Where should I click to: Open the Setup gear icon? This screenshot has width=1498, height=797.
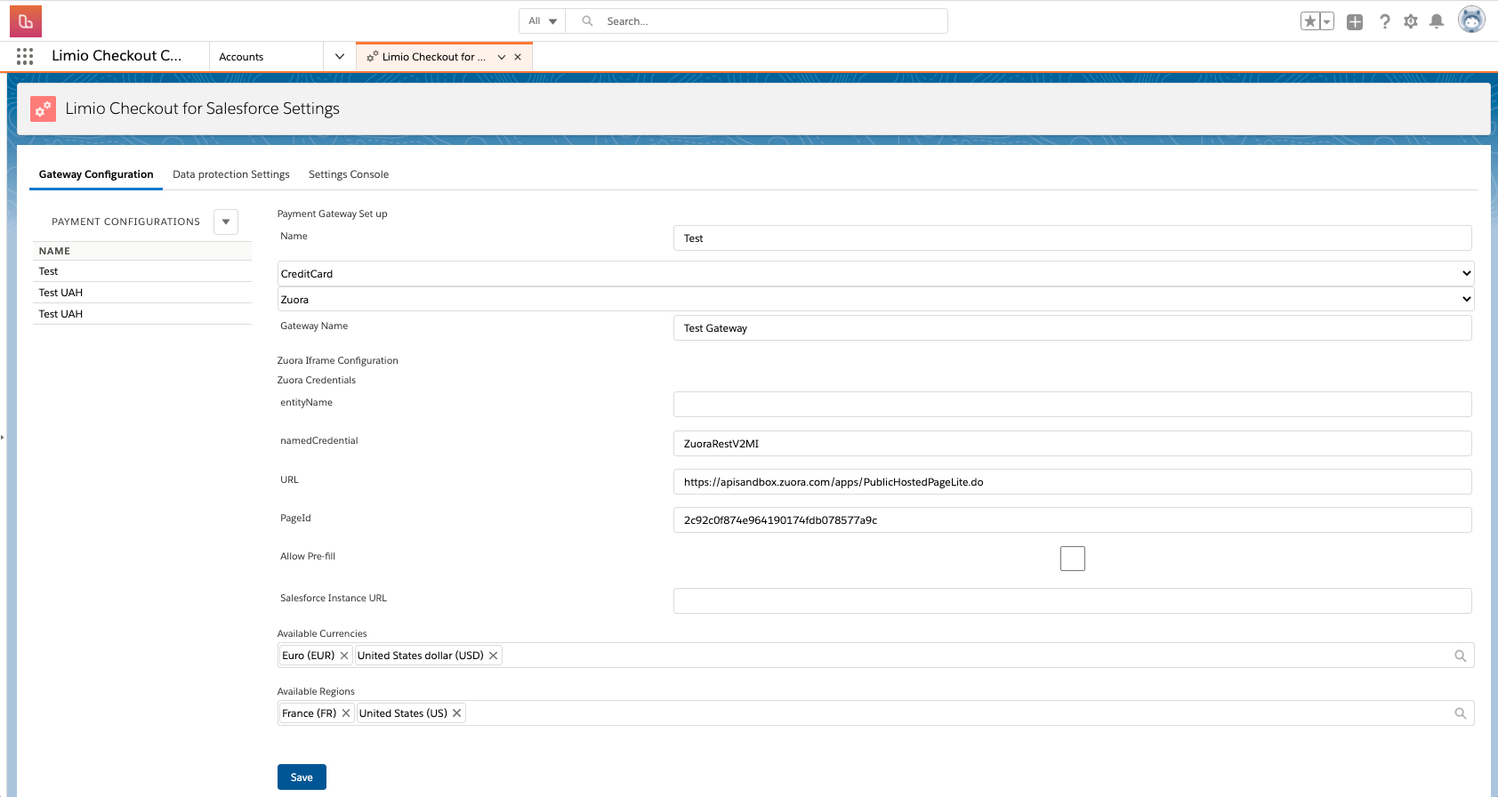[1411, 21]
